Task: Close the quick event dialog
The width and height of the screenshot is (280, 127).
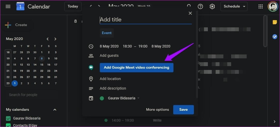Action: click(190, 13)
